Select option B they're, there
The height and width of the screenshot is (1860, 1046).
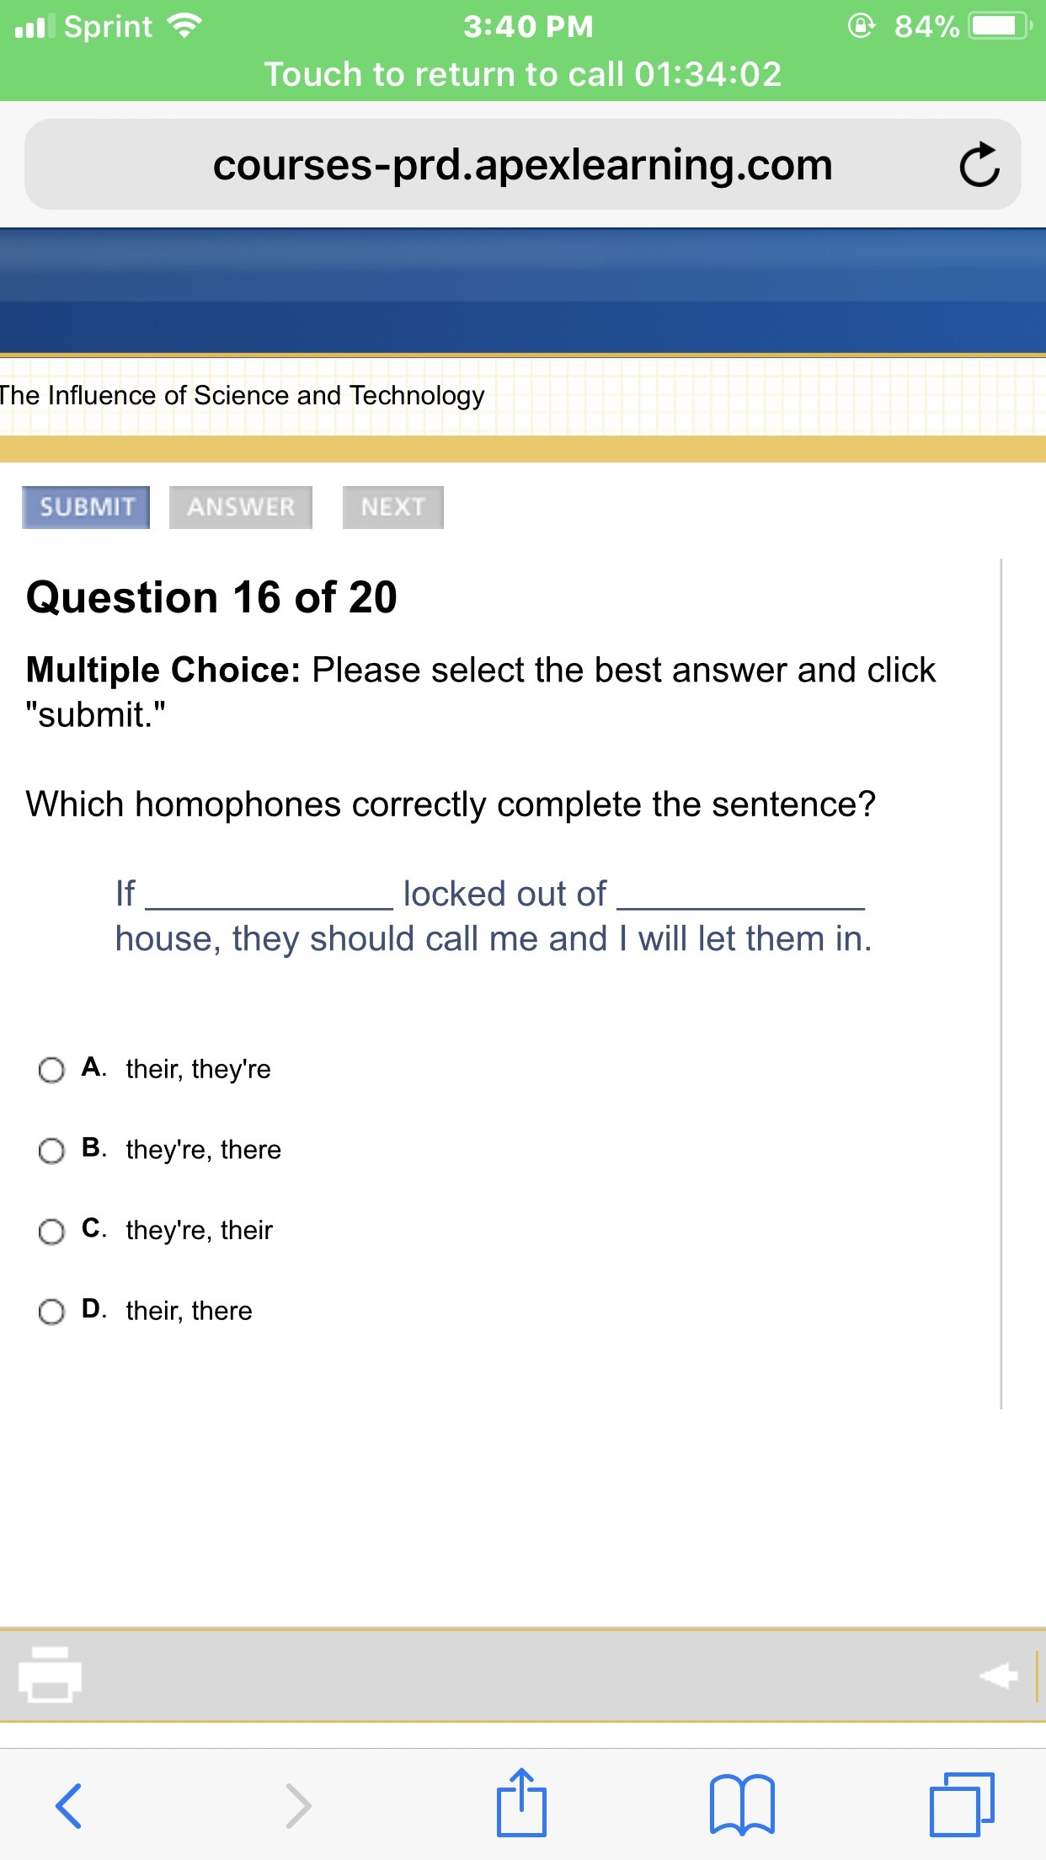click(x=51, y=1151)
